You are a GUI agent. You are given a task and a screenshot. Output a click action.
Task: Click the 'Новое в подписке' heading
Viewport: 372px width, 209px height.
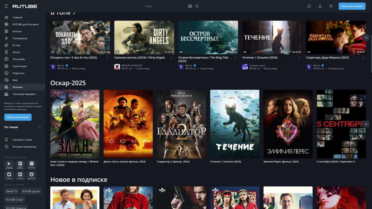click(79, 180)
